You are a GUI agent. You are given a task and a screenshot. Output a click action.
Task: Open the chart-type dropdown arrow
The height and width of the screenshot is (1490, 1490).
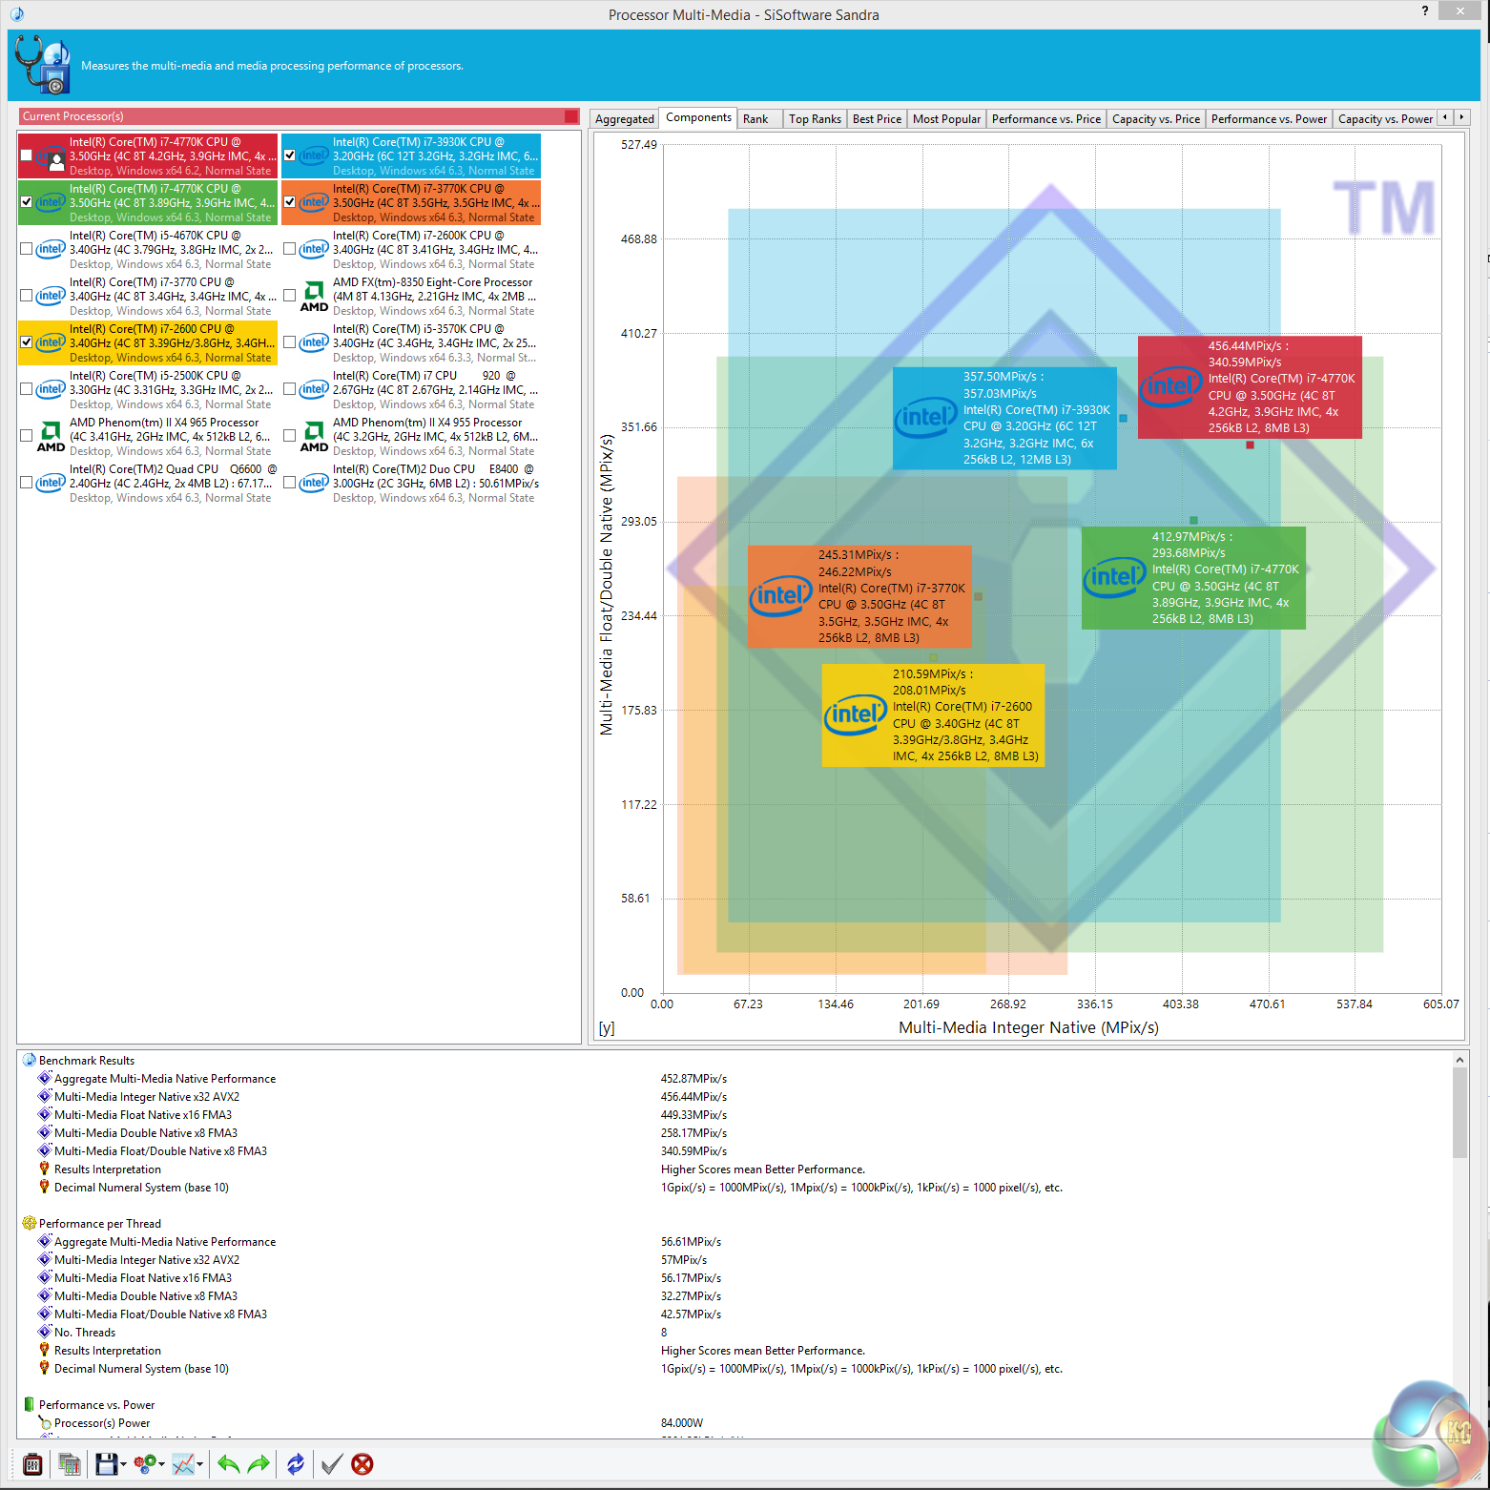(x=200, y=1464)
